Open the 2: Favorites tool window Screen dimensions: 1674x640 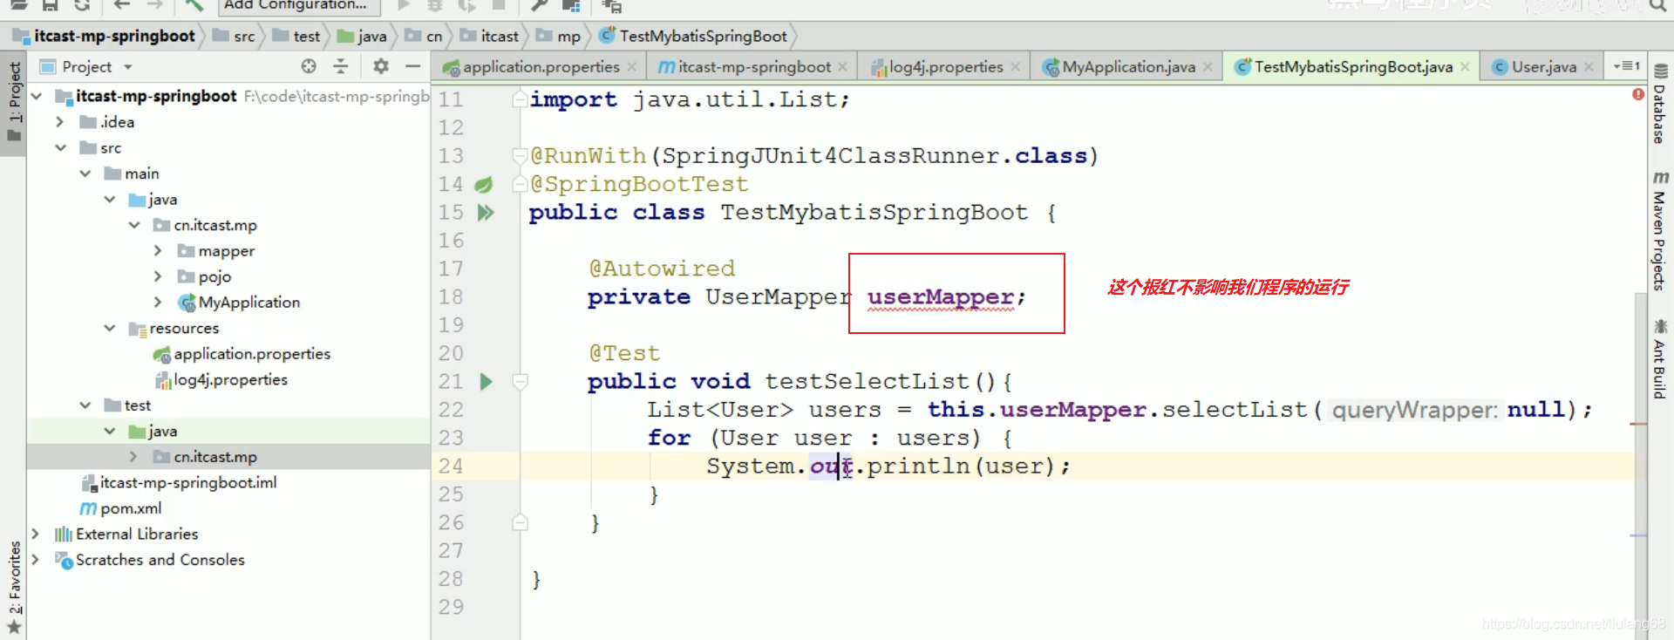pos(14,588)
